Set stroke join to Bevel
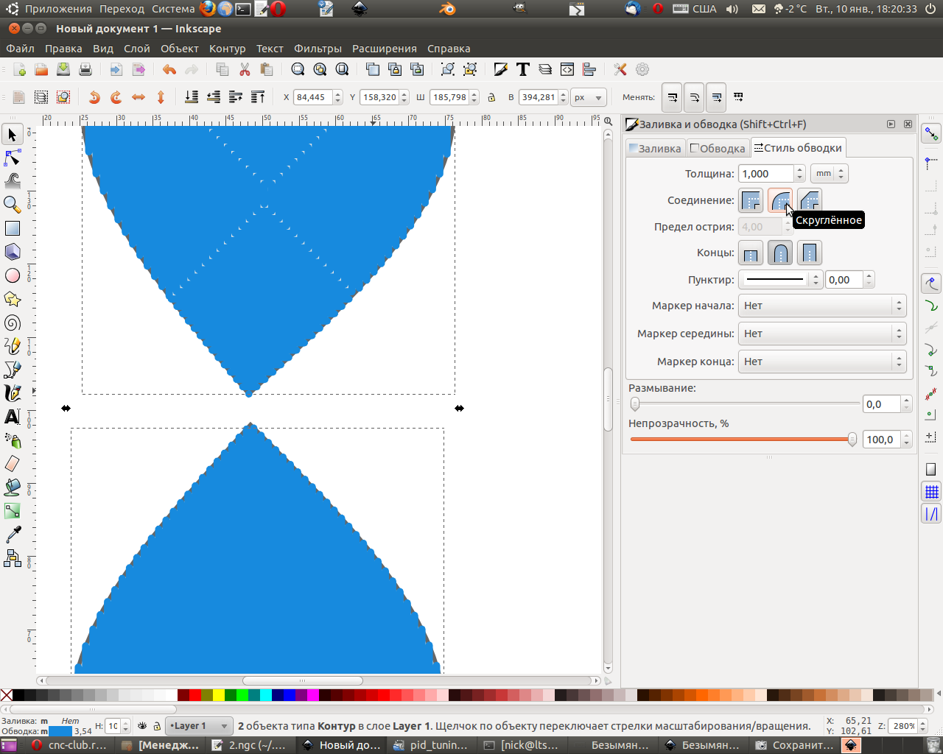 click(x=810, y=200)
